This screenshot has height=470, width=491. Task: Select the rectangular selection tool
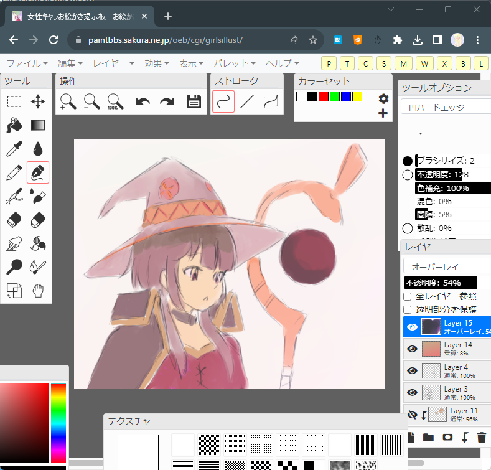coord(14,101)
